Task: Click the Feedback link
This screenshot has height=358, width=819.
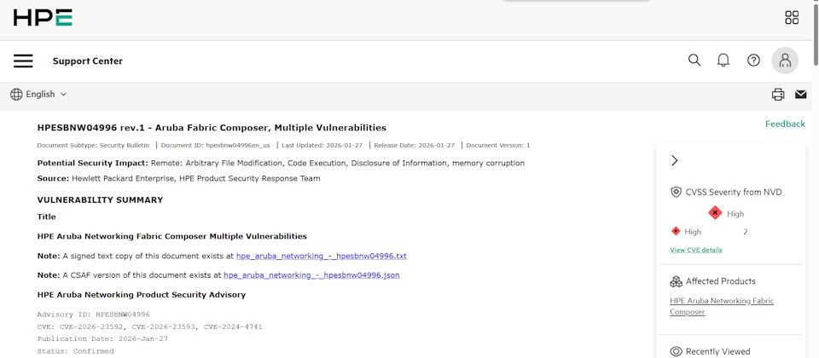Action: point(785,124)
